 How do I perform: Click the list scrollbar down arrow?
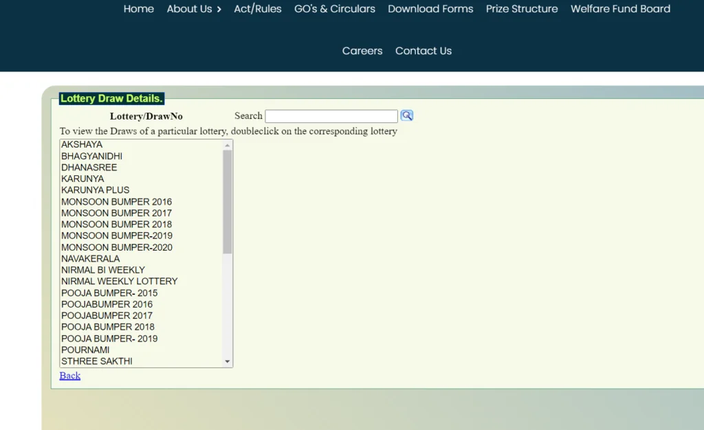coord(227,361)
